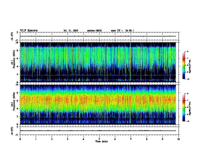Click the "VLF Spectra" plot title

(x=29, y=31)
